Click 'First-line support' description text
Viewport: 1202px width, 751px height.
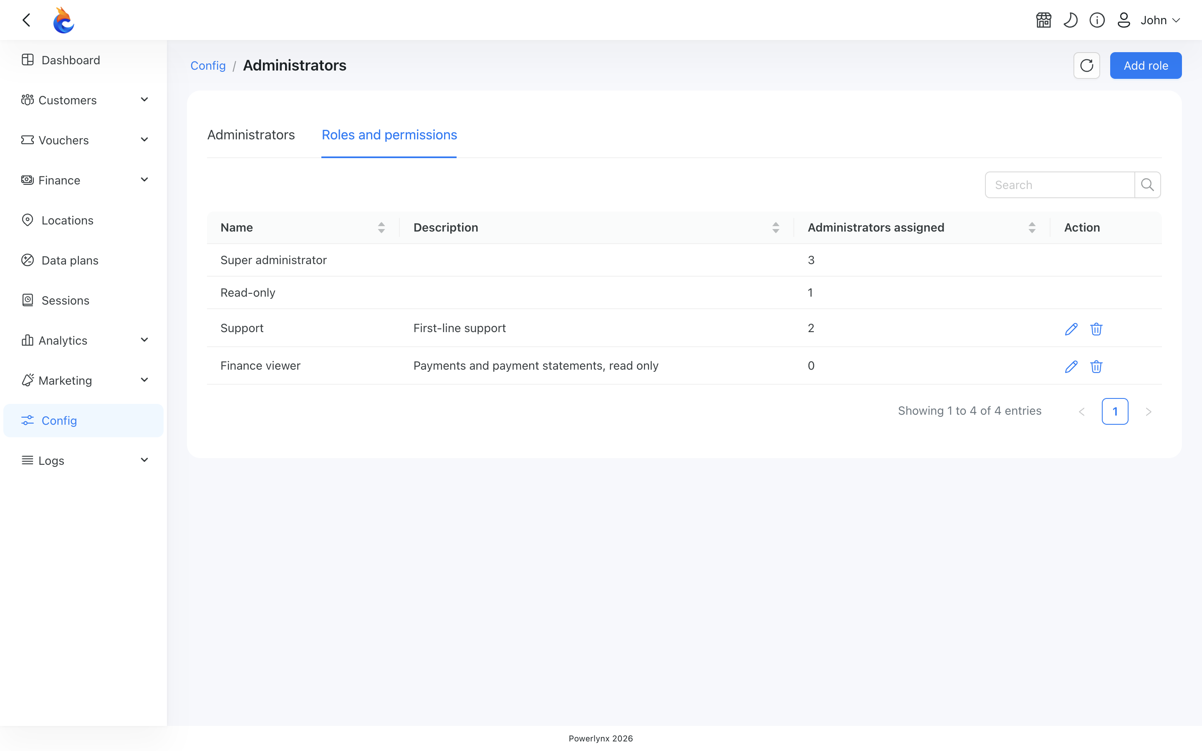460,328
